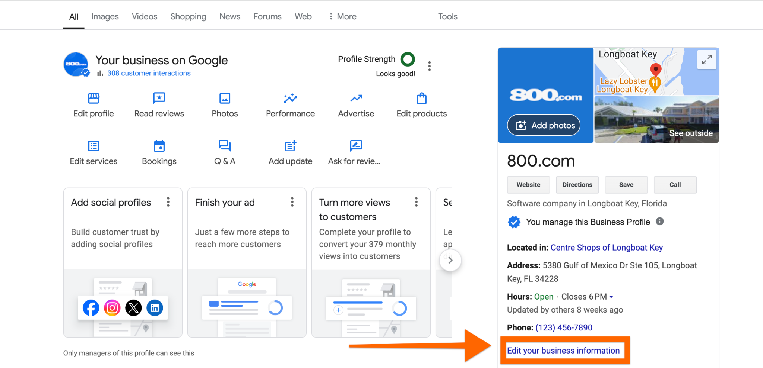Open Read reviews
This screenshot has width=763, height=368.
click(159, 105)
